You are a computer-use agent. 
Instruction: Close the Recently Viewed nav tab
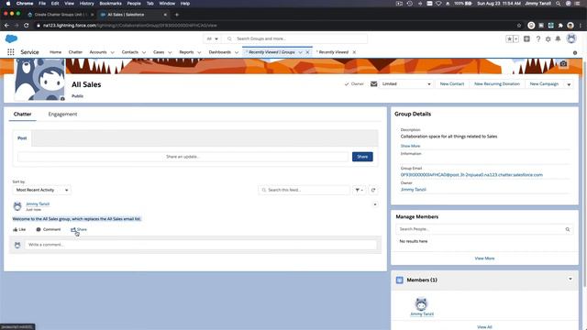[354, 52]
